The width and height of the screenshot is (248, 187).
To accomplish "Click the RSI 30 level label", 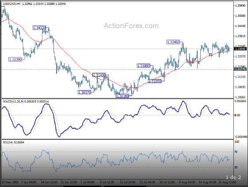I will point(236,167).
